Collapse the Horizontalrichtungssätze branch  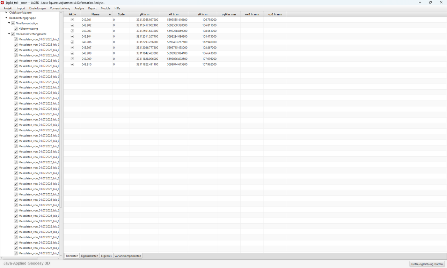pos(9,34)
